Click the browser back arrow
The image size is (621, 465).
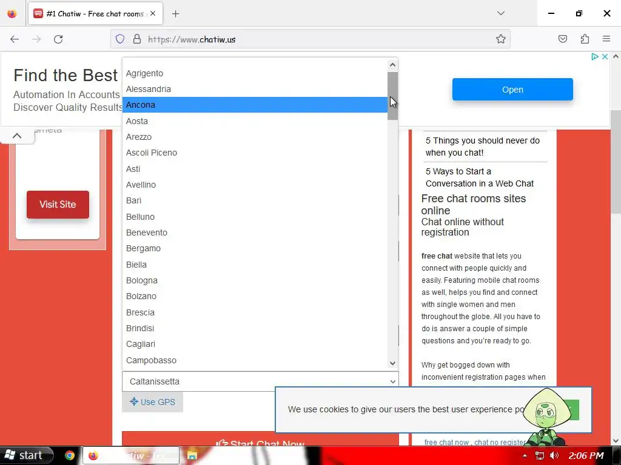click(x=15, y=39)
